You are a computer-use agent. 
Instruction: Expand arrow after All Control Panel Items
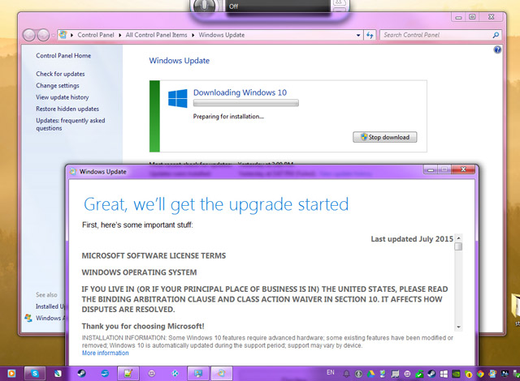[193, 35]
